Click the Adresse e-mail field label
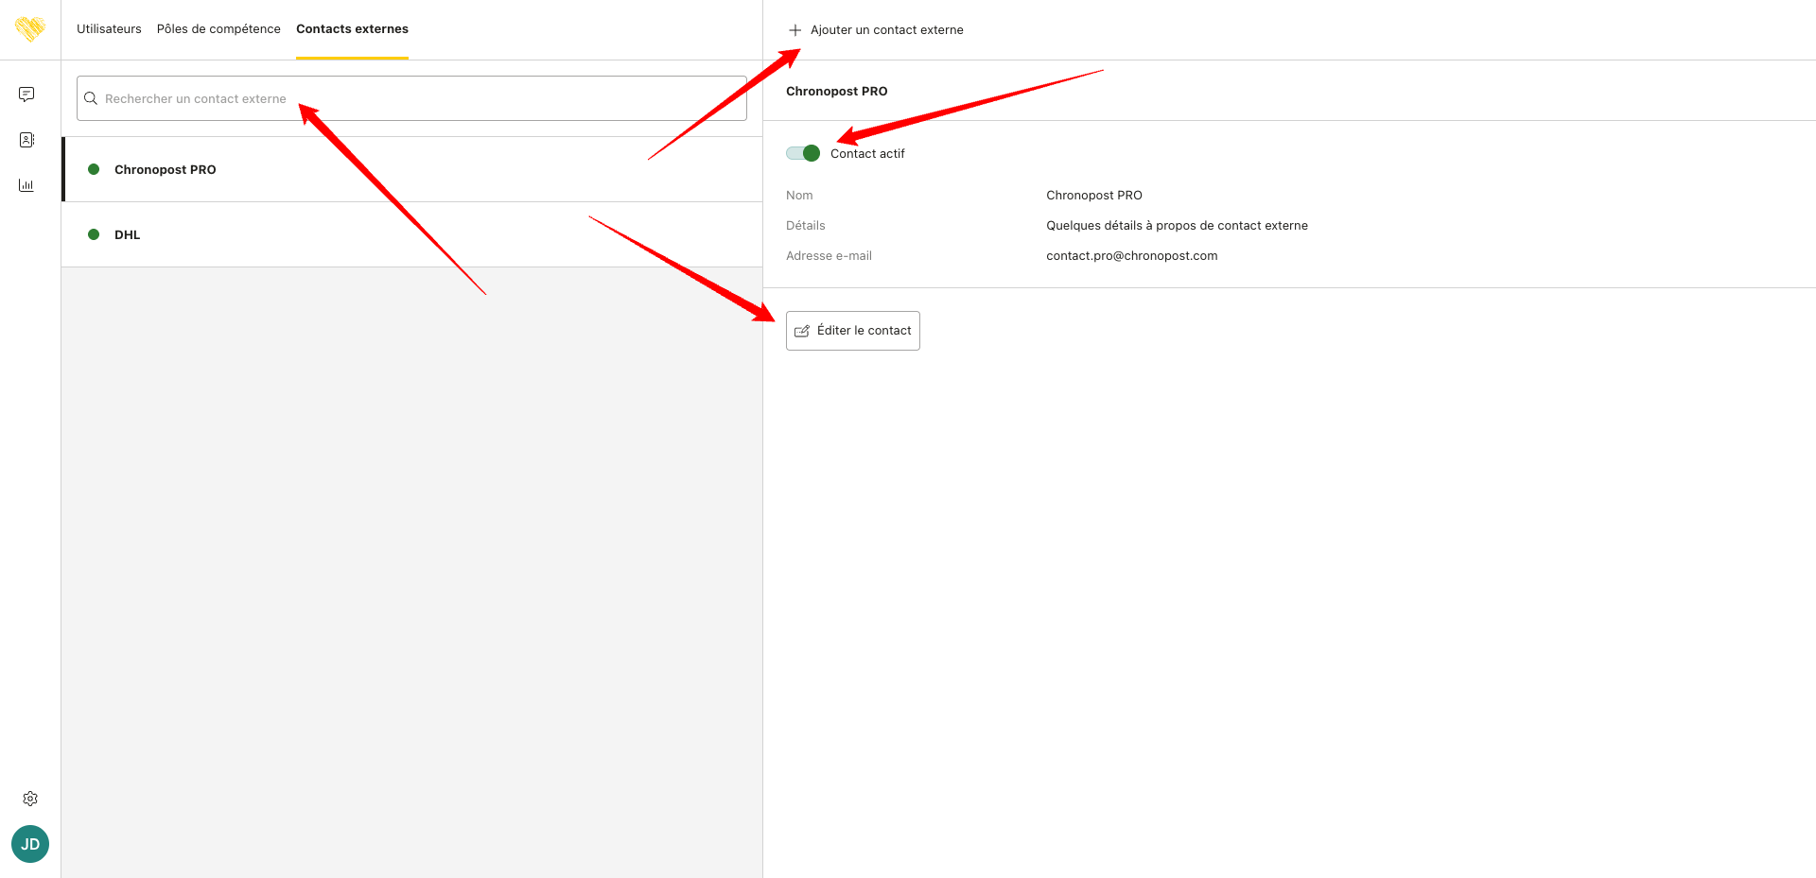Image resolution: width=1816 pixels, height=878 pixels. point(829,255)
